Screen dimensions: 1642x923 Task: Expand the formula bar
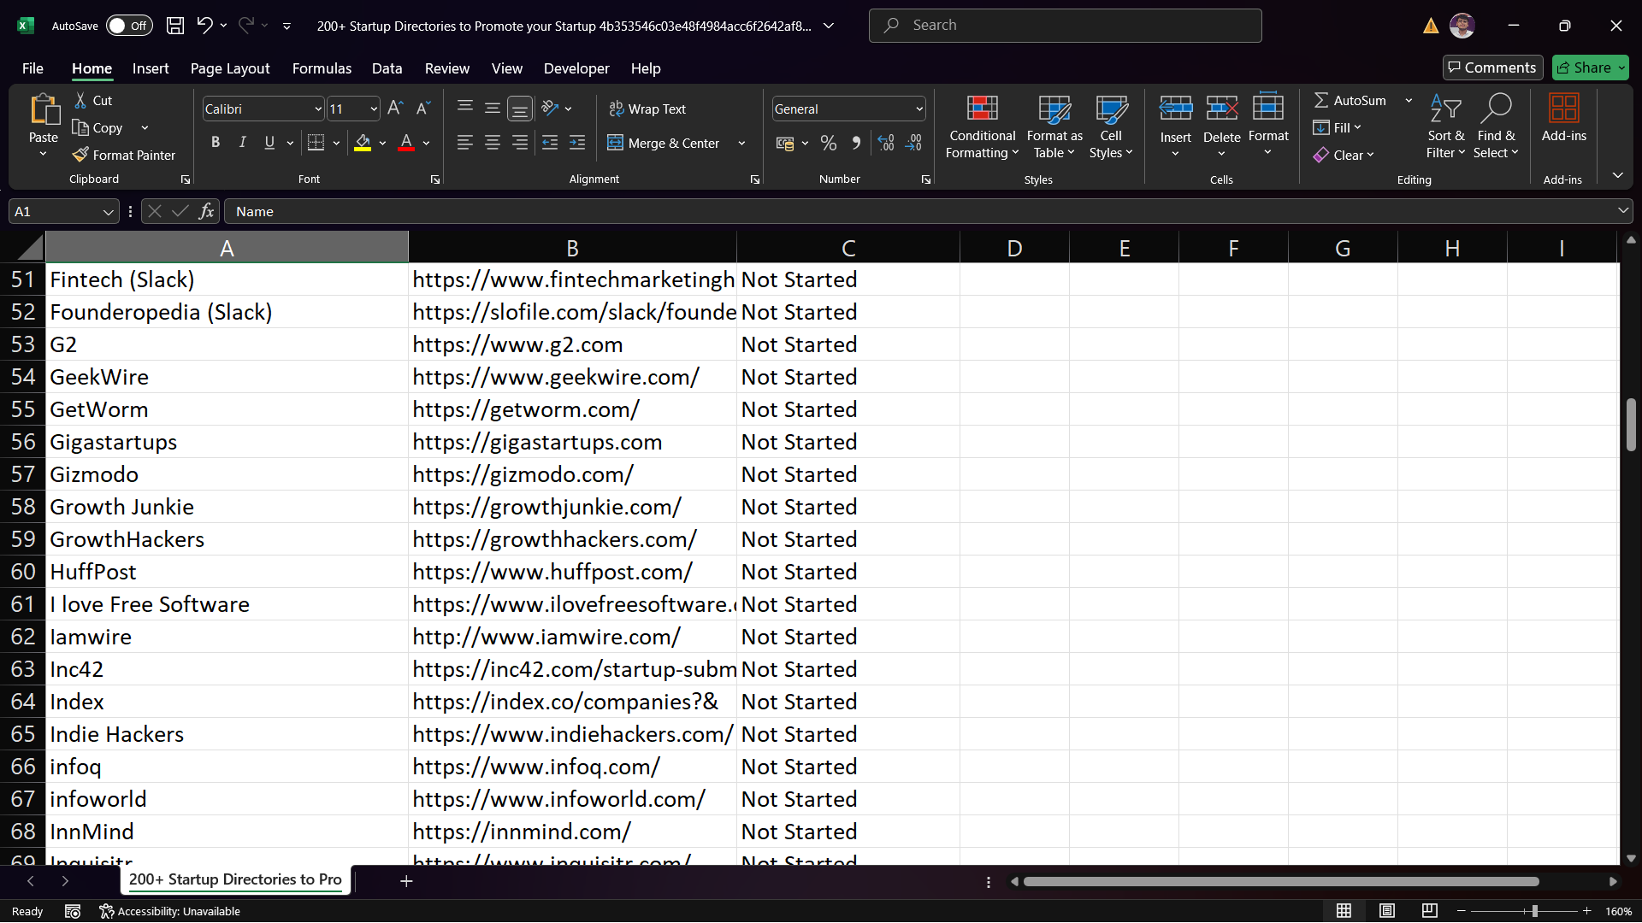pos(1623,211)
